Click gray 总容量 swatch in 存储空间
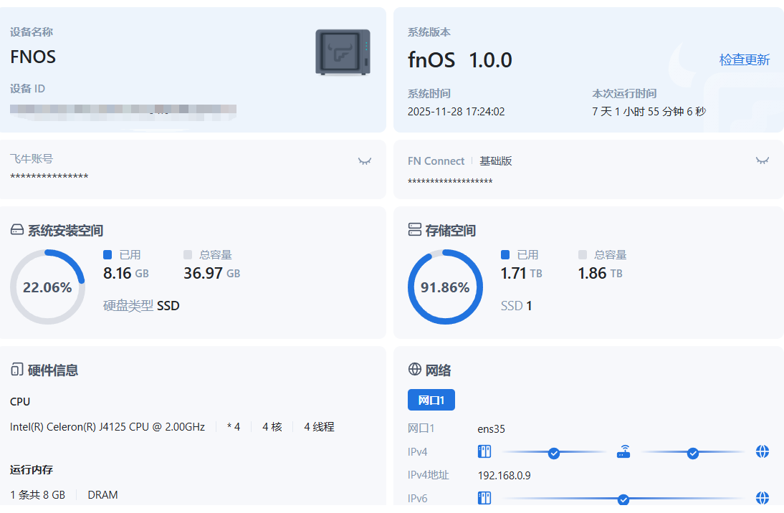This screenshot has height=513, width=784. coord(583,254)
